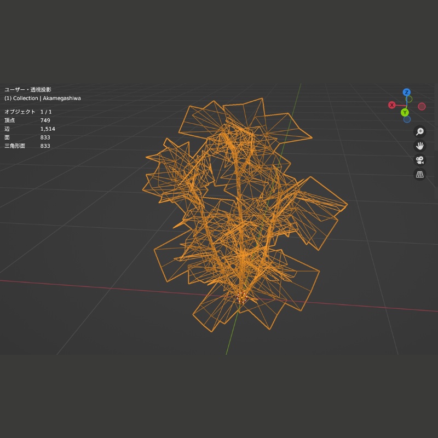Click the 'ユーザー・透視投影' view label

coord(28,90)
